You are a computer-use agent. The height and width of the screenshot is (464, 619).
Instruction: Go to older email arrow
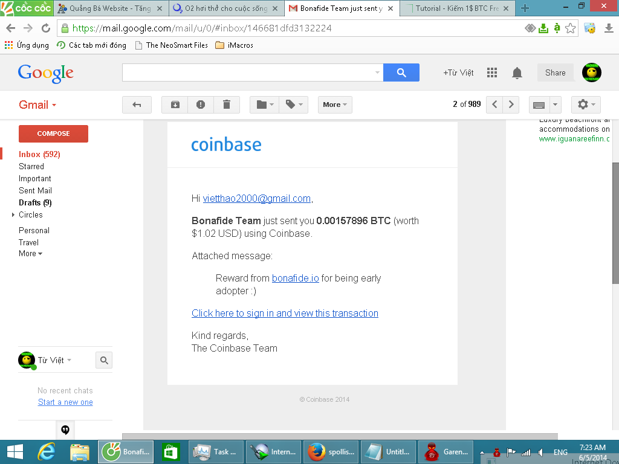point(511,105)
